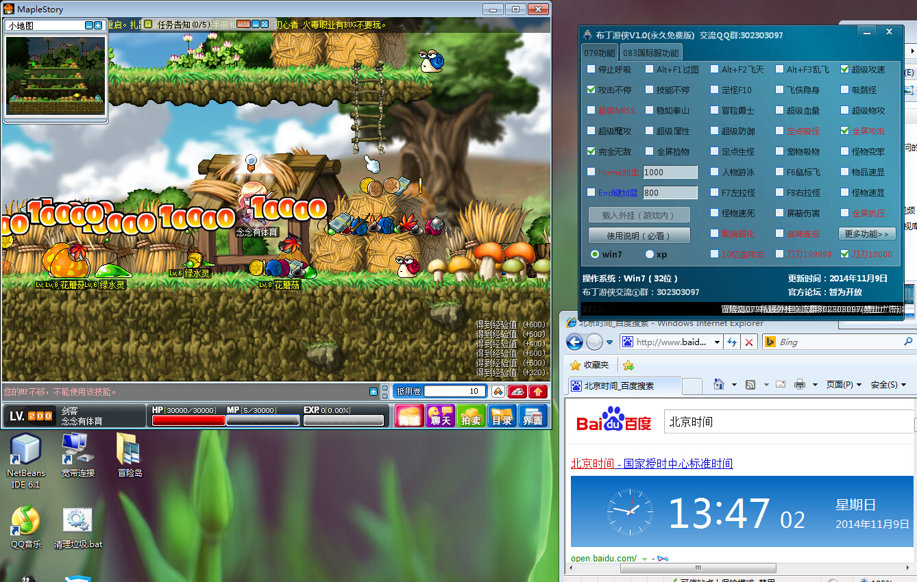Image resolution: width=917 pixels, height=582 pixels.
Task: Uncheck the 超级攻速 checkbox
Action: tap(845, 69)
